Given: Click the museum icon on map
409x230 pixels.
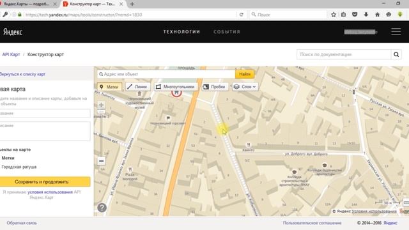Looking at the screenshot, I should click(x=139, y=94).
